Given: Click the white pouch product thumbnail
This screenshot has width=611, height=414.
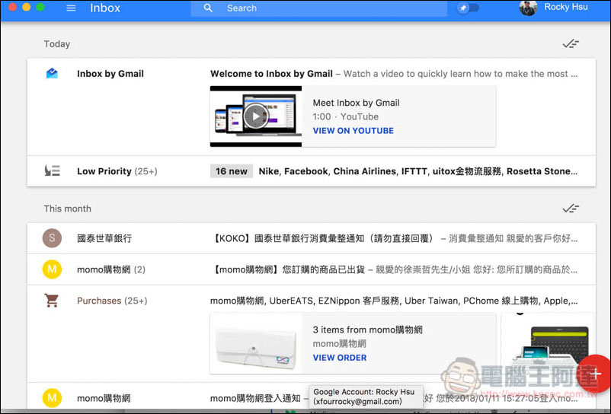Looking at the screenshot, I should 256,343.
